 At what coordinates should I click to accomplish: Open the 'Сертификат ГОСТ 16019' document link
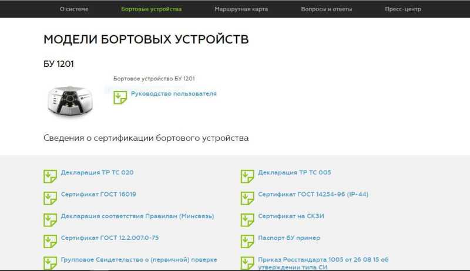click(x=98, y=194)
